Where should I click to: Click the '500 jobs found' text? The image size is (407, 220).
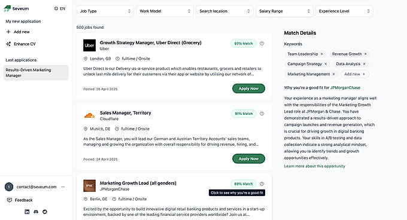click(90, 27)
